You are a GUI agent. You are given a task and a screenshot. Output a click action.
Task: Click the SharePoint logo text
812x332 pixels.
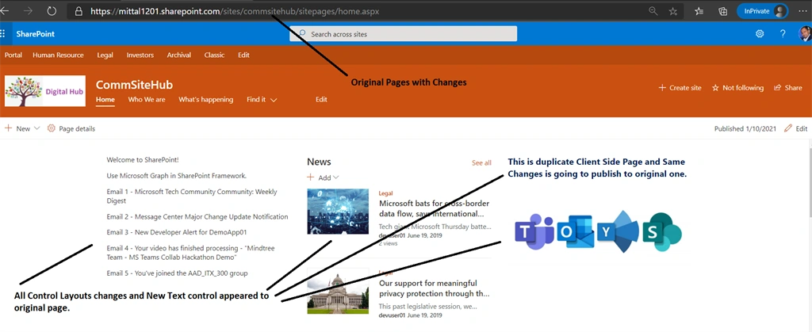35,34
